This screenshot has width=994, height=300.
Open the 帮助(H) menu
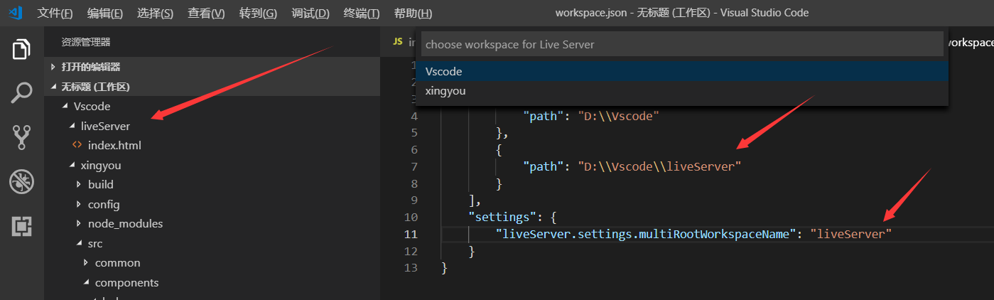tap(413, 13)
